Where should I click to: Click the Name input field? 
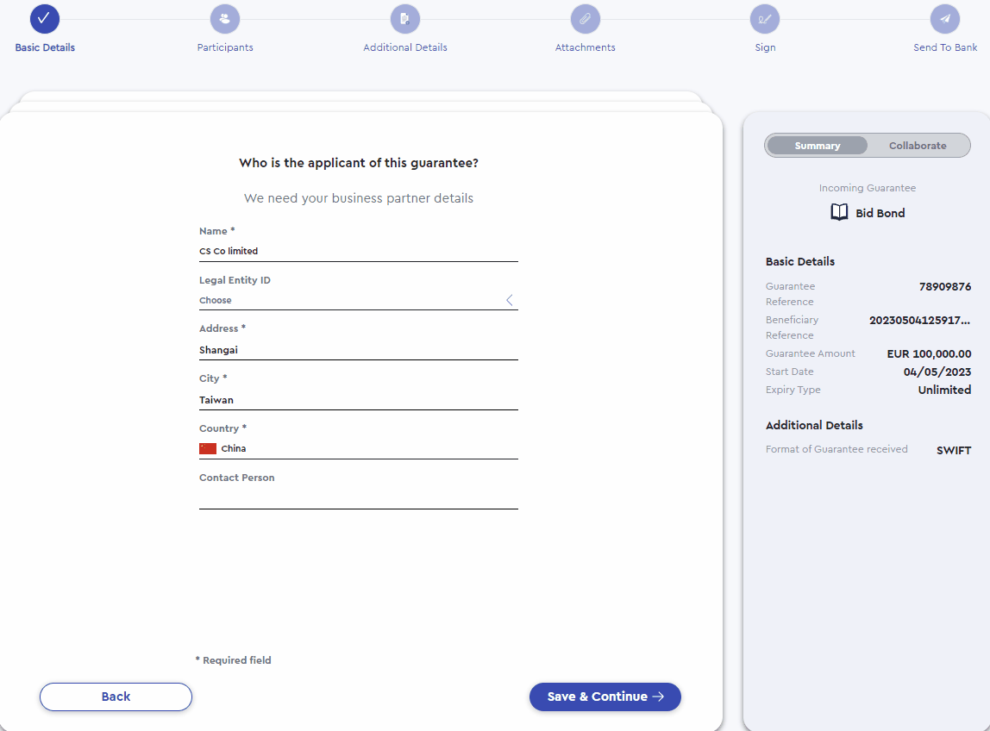pos(359,251)
